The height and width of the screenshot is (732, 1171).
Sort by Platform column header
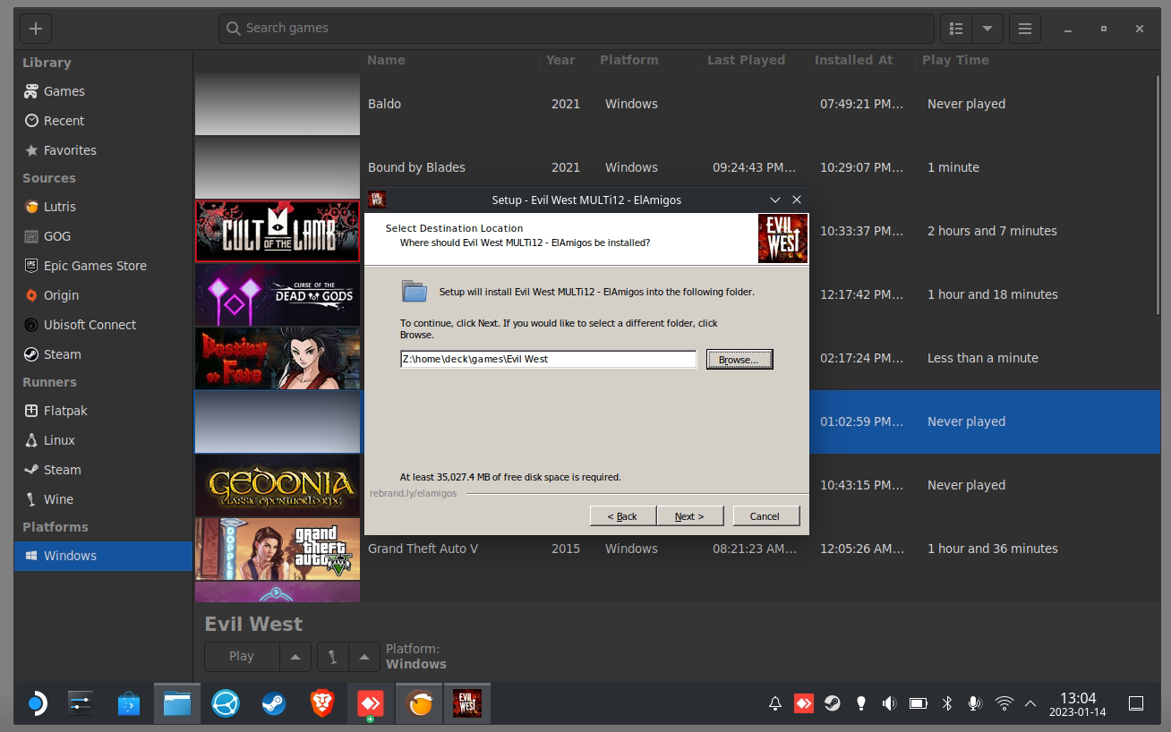[x=647, y=60]
